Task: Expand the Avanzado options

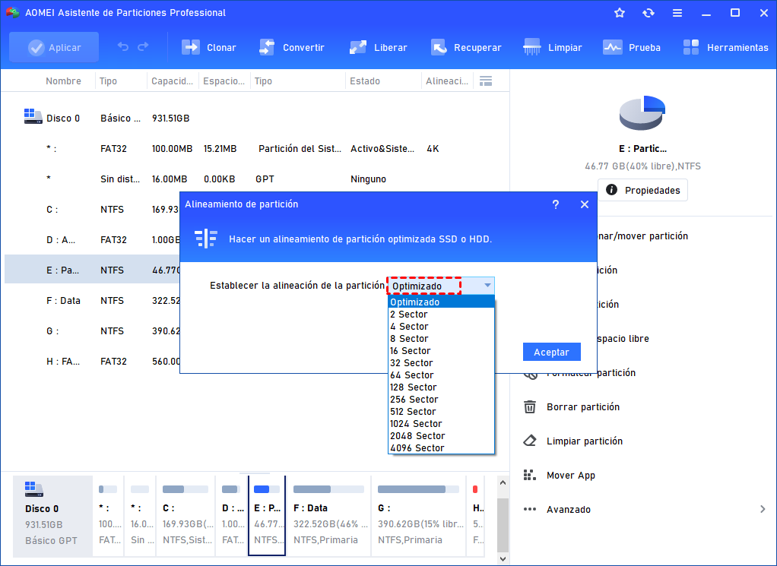Action: (x=762, y=509)
